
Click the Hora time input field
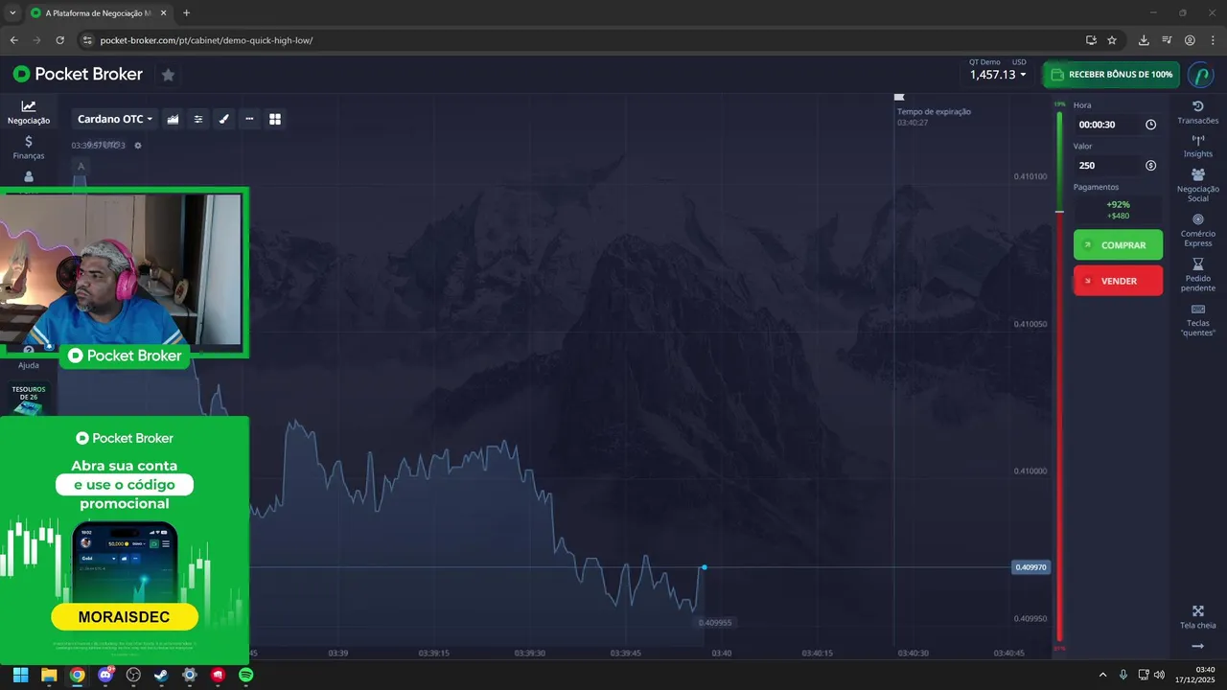1118,125
